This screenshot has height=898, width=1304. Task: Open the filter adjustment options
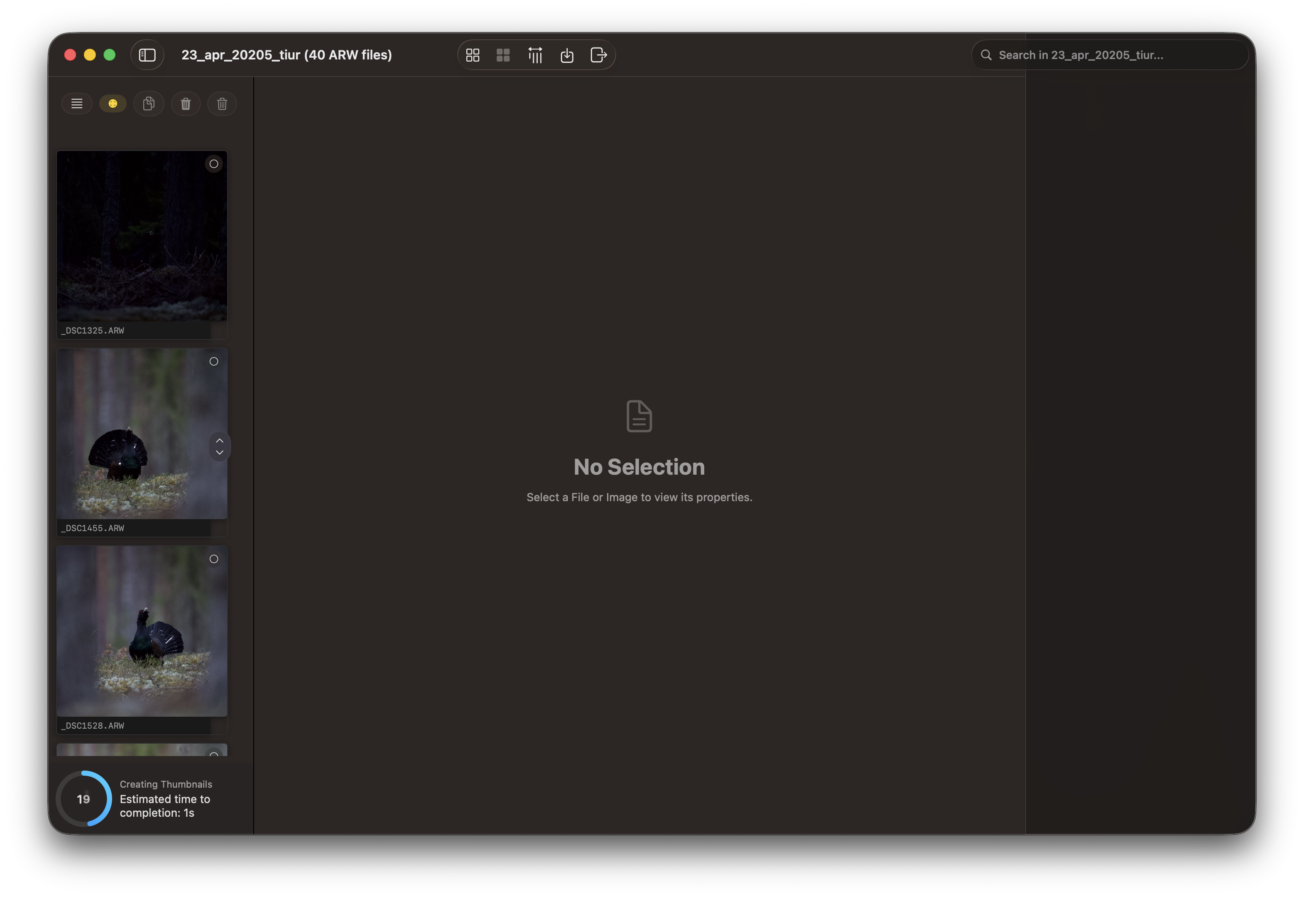click(535, 55)
